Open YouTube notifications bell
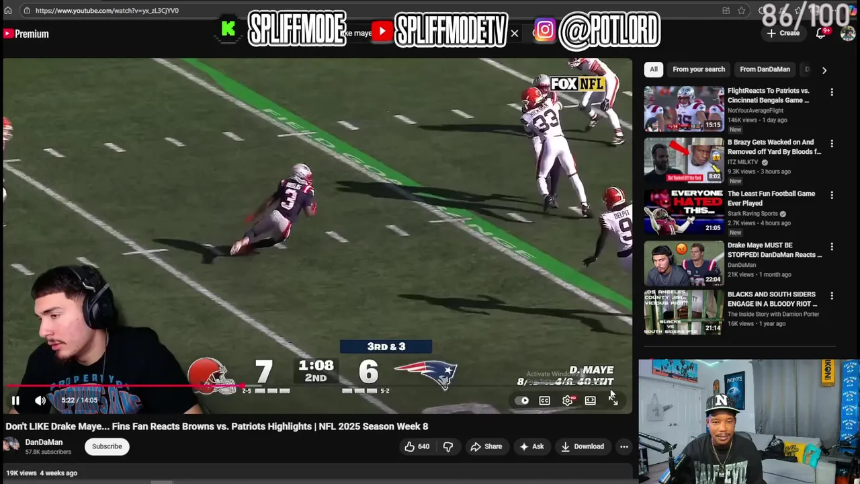This screenshot has height=484, width=860. coord(821,33)
